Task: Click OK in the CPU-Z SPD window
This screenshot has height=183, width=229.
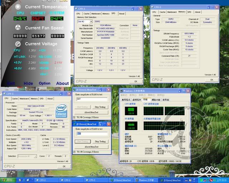Action: (x=136, y=81)
